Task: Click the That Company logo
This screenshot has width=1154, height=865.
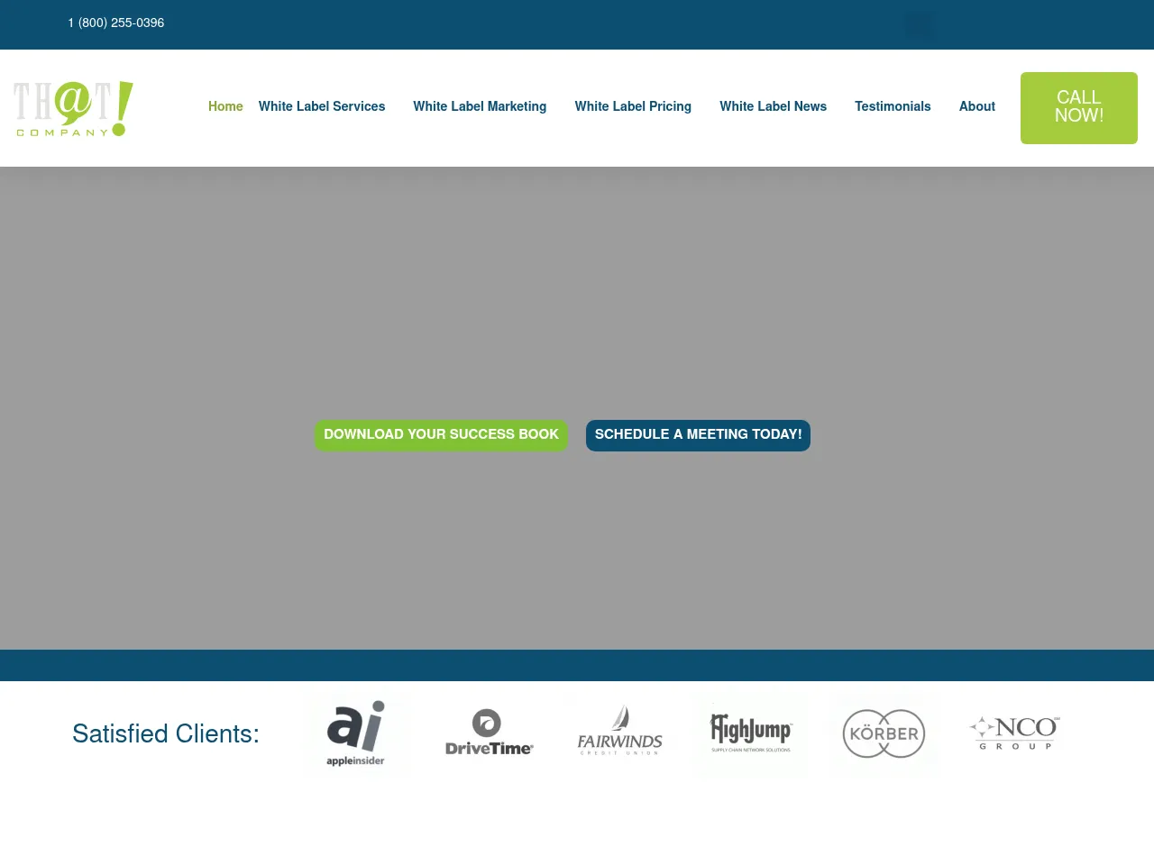Action: [x=72, y=107]
